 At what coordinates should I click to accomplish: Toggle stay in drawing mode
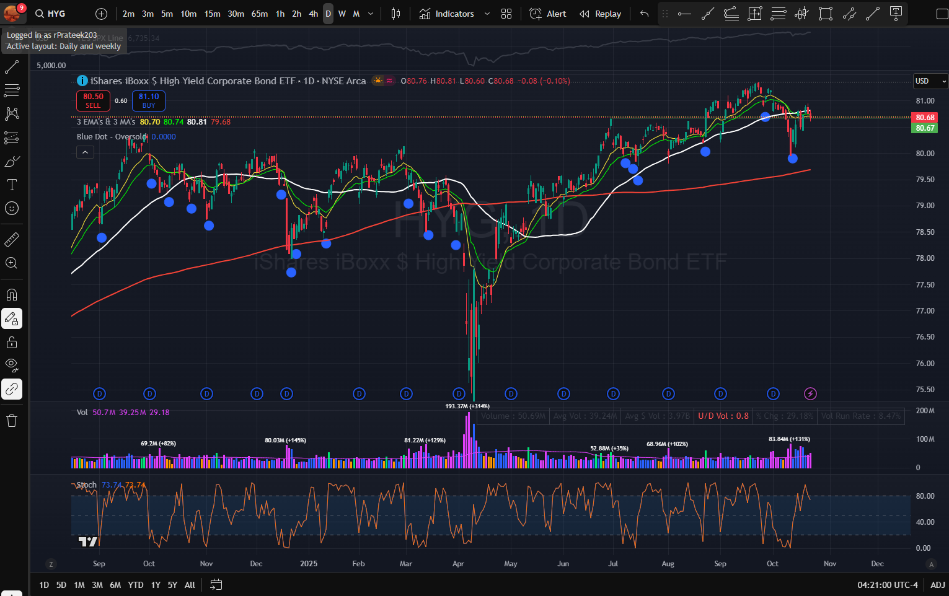[12, 318]
